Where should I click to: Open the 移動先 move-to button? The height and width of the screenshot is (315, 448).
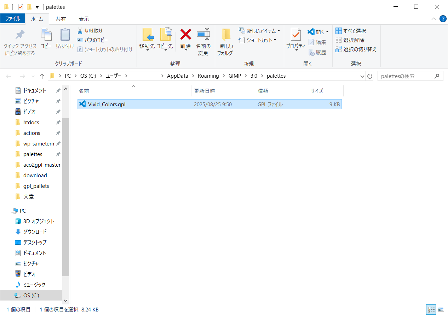pos(147,40)
